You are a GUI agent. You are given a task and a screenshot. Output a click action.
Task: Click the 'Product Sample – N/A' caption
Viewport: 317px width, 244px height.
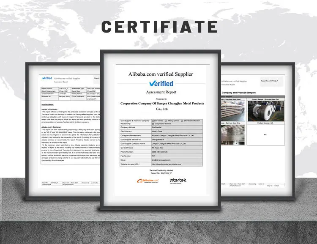265,123
